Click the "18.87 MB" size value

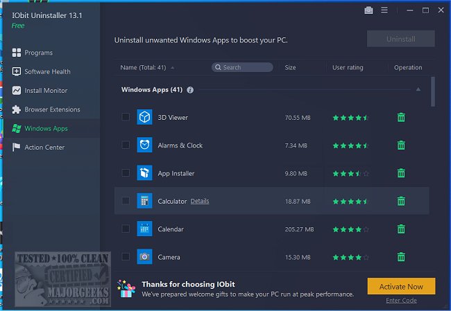coord(298,202)
